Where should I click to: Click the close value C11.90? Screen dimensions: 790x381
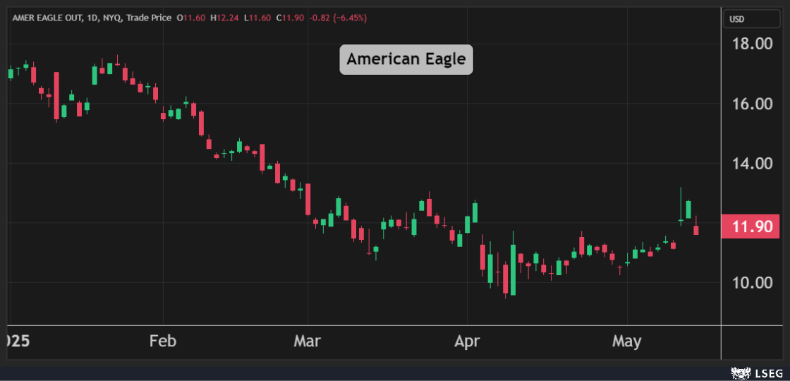click(290, 18)
